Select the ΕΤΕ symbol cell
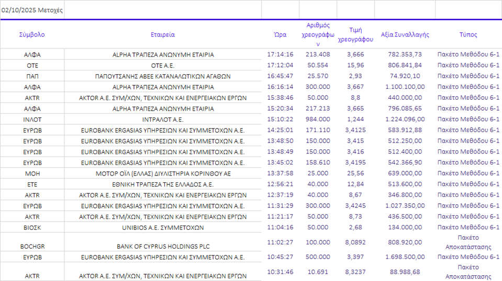The height and width of the screenshot is (281, 502). pyautogui.click(x=32, y=184)
